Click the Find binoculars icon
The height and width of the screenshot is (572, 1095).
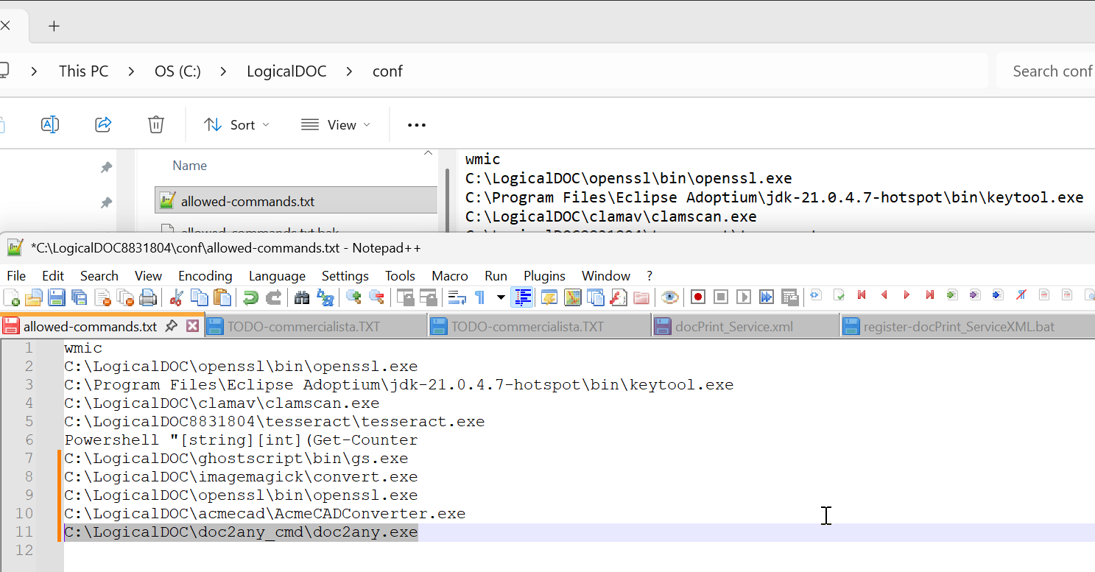click(x=301, y=297)
